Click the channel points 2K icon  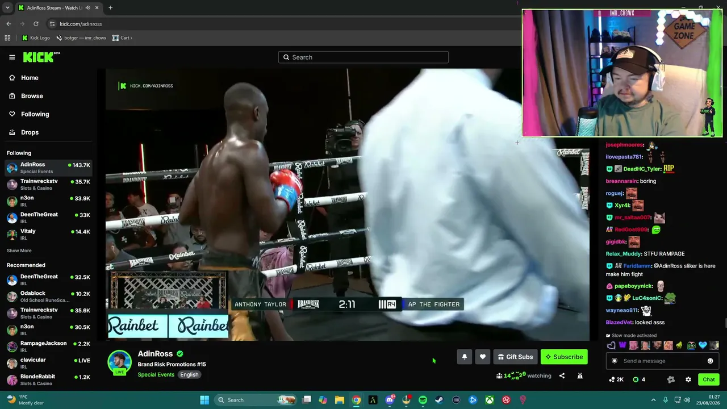(x=616, y=379)
